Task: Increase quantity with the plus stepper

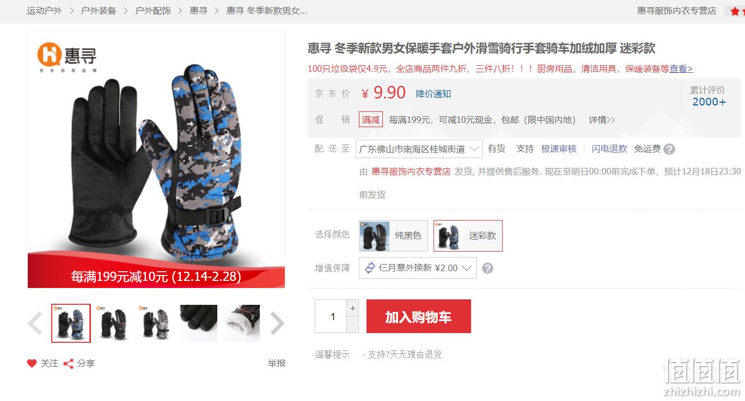Action: 353,308
